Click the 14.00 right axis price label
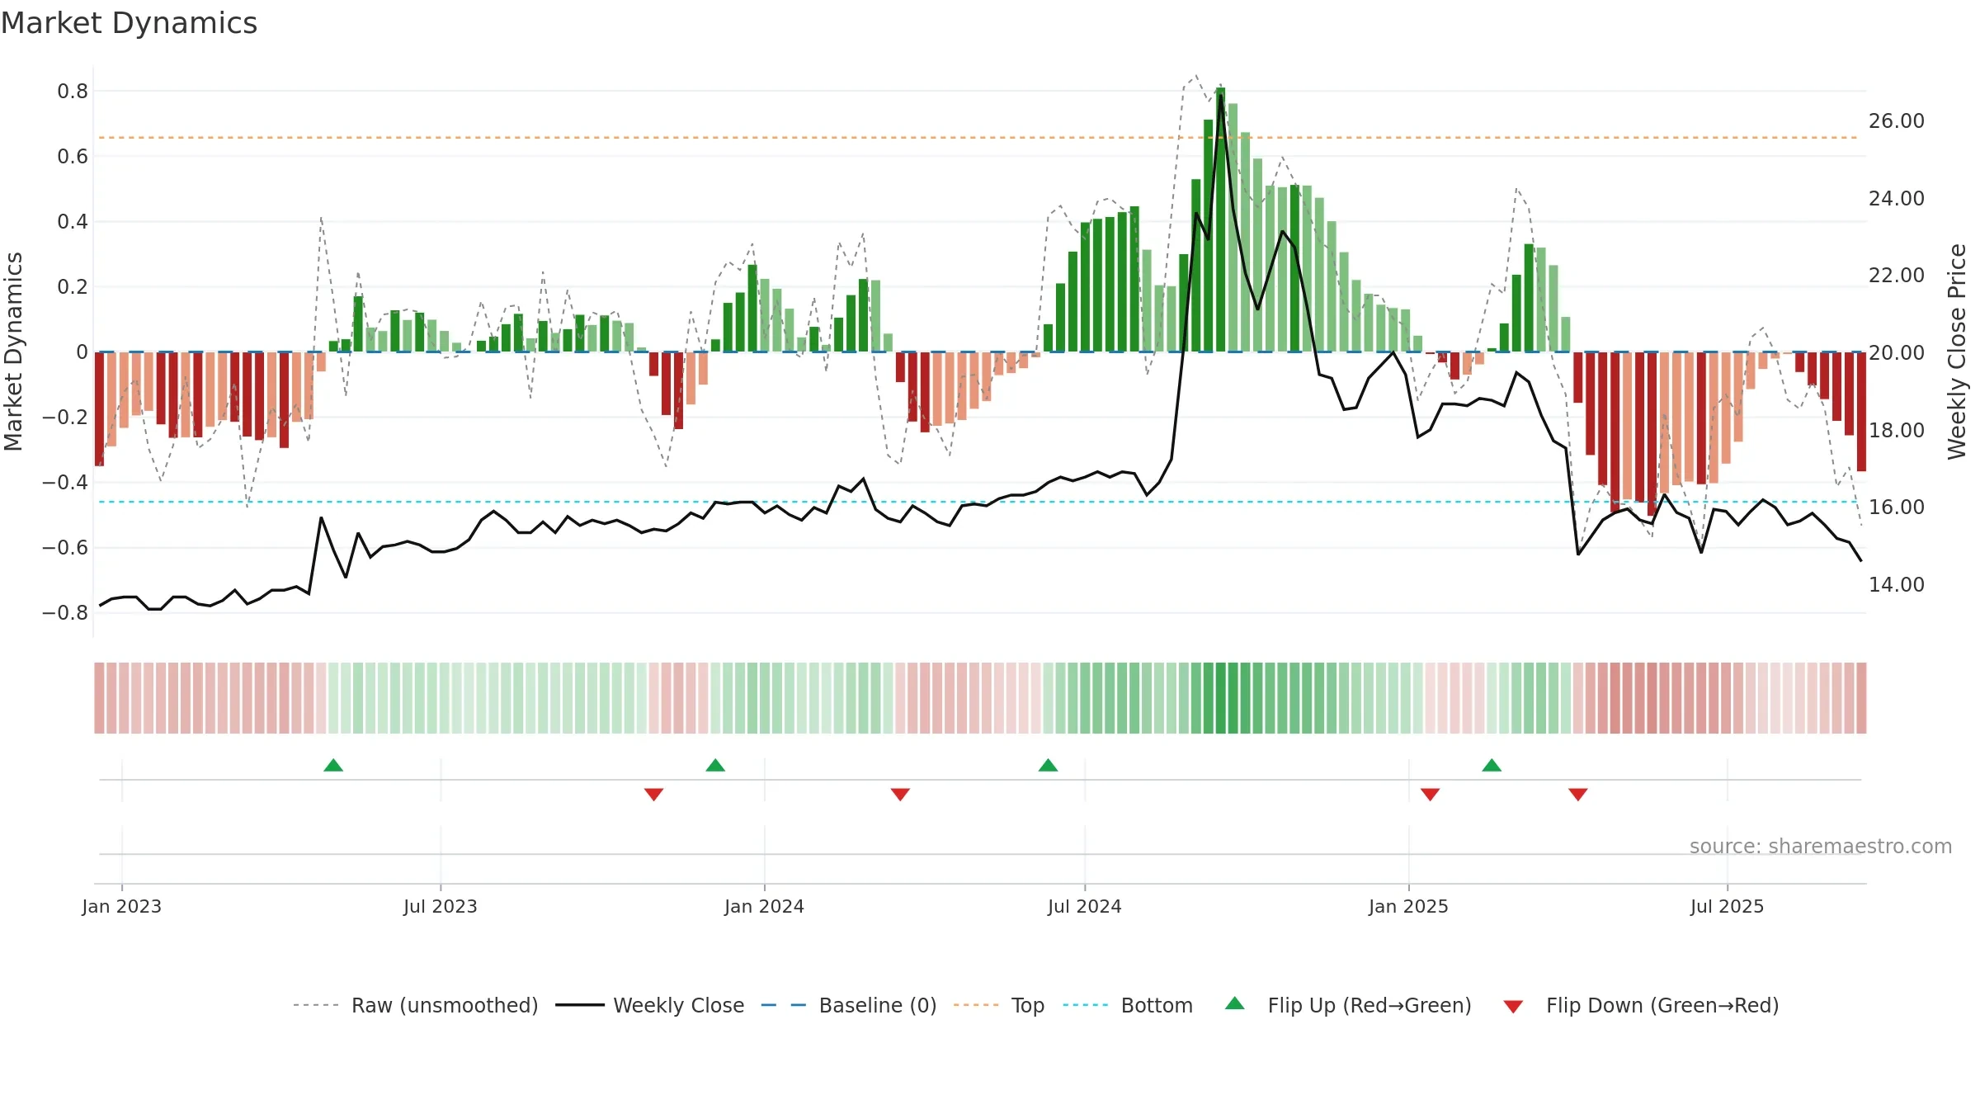Viewport: 1980px width, 1114px height. 1896,584
